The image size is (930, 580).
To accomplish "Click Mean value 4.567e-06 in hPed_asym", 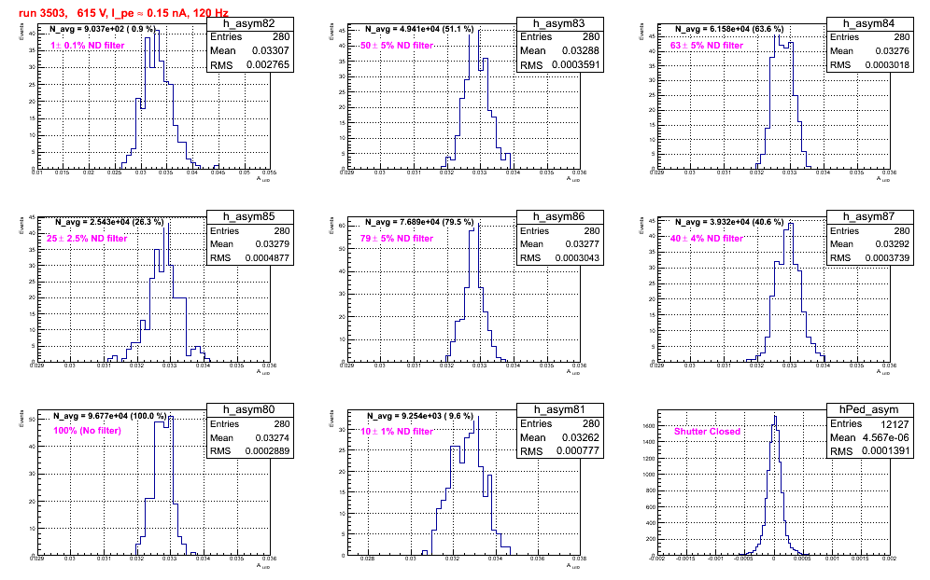I will (x=885, y=438).
